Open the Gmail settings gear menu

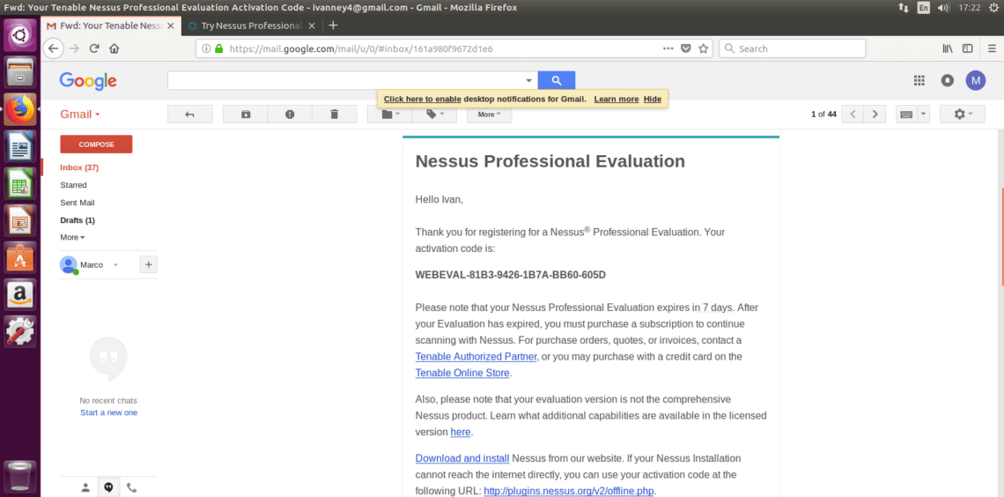(x=963, y=114)
